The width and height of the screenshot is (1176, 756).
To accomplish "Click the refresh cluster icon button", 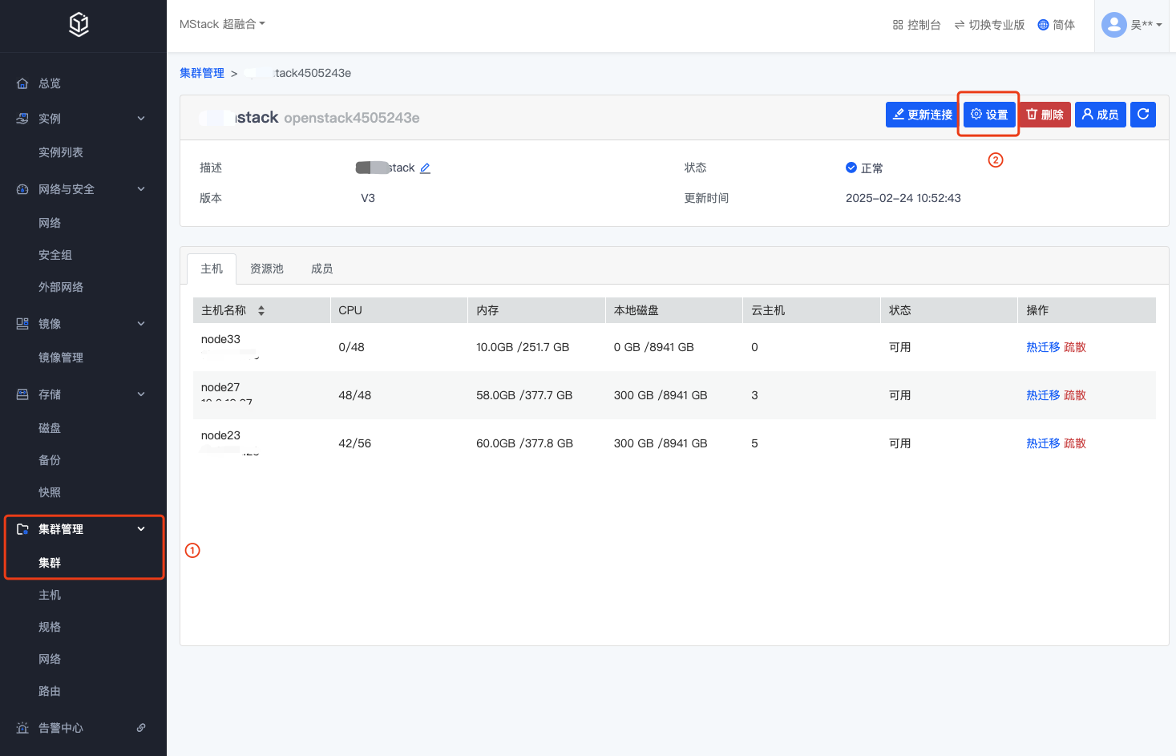I will coord(1143,115).
